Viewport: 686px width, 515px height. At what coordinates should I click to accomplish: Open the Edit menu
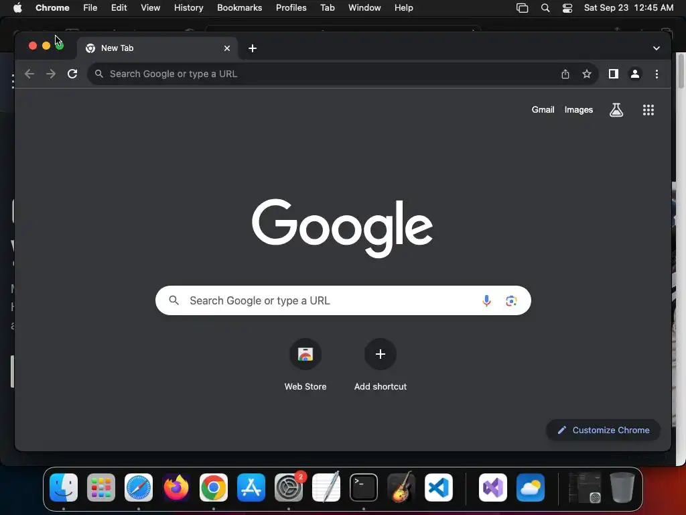pyautogui.click(x=119, y=8)
